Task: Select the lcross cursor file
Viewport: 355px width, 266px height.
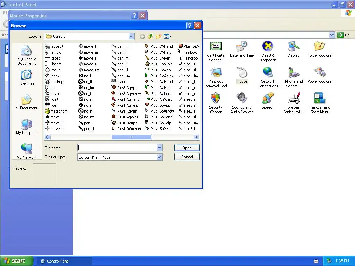Action: point(53,58)
